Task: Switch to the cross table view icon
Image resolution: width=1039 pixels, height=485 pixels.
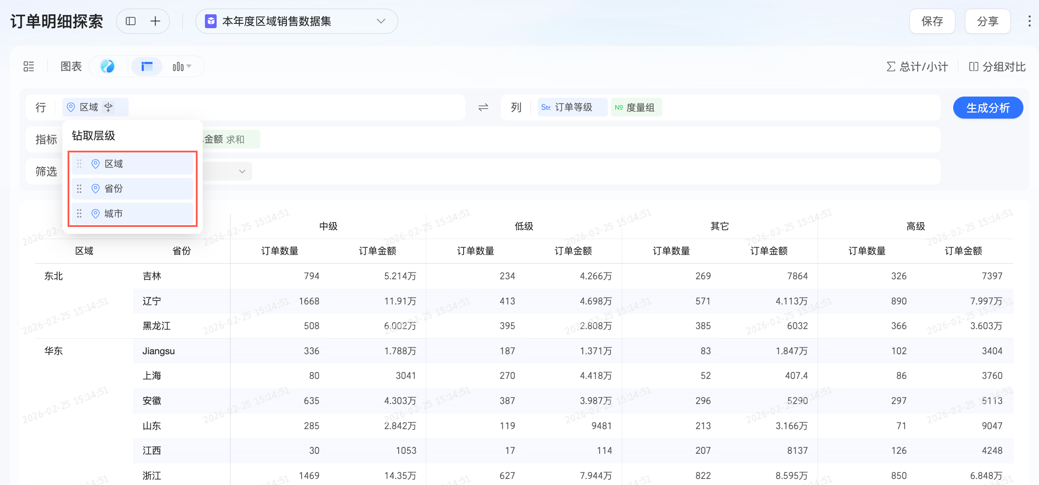Action: (x=147, y=66)
